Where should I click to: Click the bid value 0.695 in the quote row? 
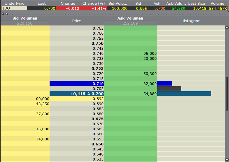coord(142,9)
